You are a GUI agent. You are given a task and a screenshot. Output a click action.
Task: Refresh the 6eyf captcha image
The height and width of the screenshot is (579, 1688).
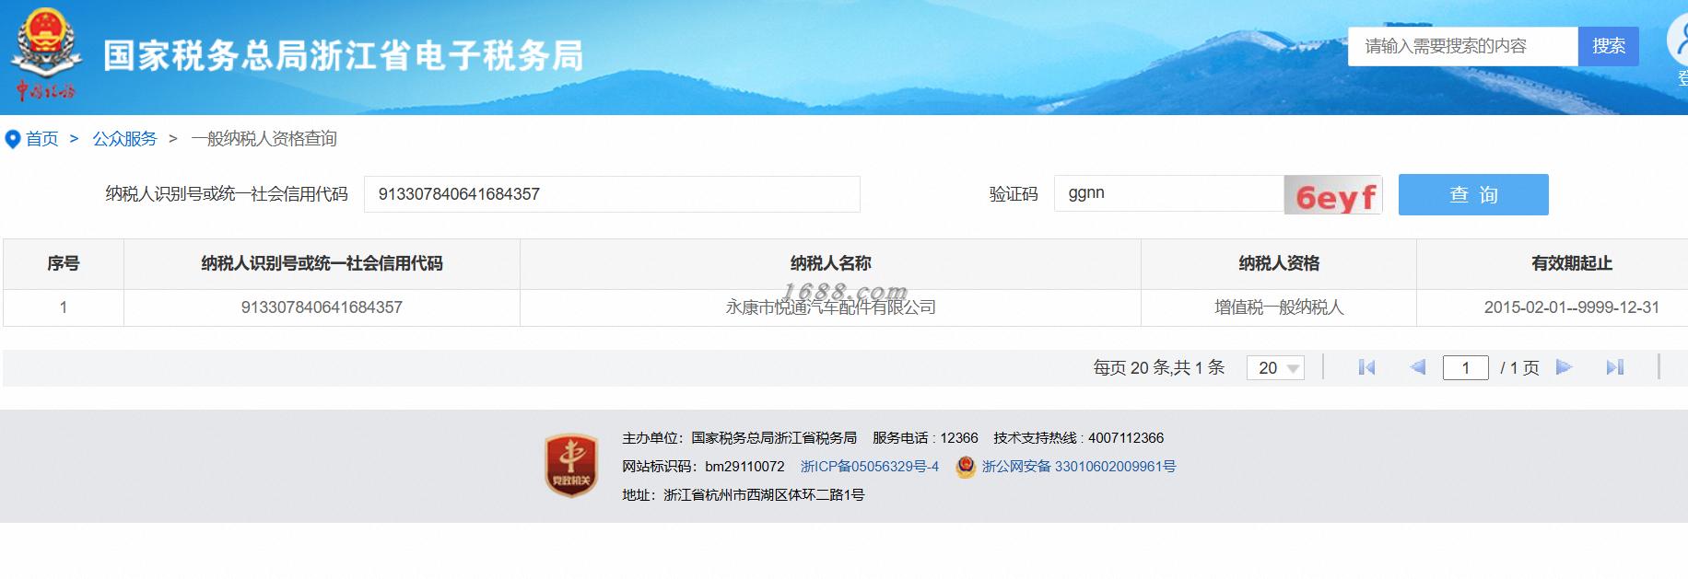(x=1333, y=195)
